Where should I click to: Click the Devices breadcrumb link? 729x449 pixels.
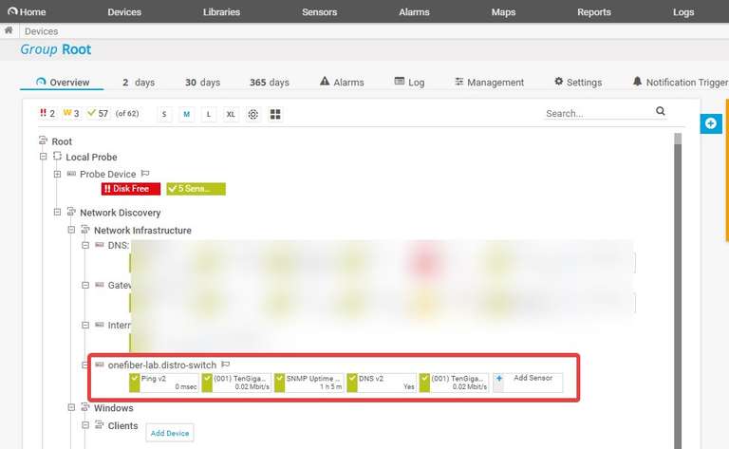pyautogui.click(x=42, y=31)
